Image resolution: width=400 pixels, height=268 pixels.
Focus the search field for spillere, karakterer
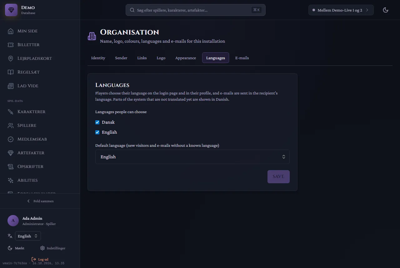[196, 10]
